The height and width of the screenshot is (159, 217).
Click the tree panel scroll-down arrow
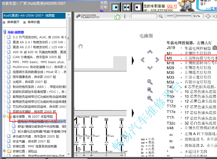pyautogui.click(x=69, y=154)
